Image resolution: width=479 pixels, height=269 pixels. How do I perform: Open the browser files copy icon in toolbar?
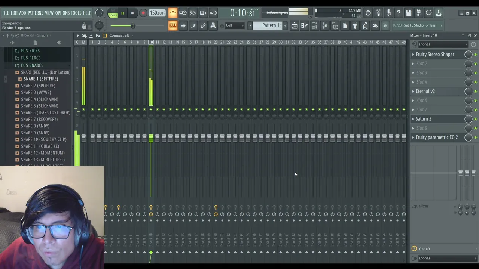click(345, 25)
